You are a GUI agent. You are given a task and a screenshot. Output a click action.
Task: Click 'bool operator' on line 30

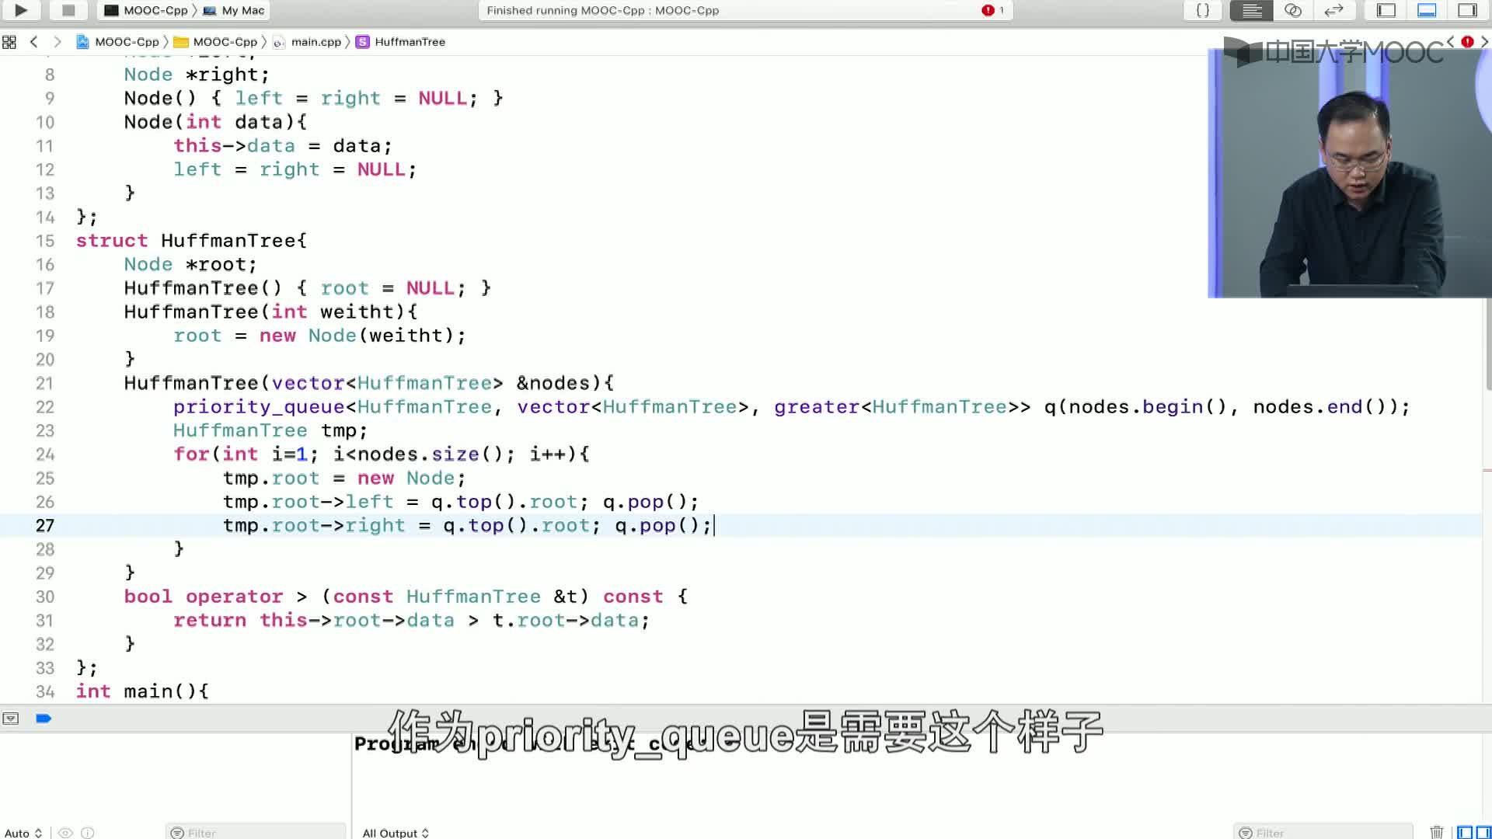(204, 597)
